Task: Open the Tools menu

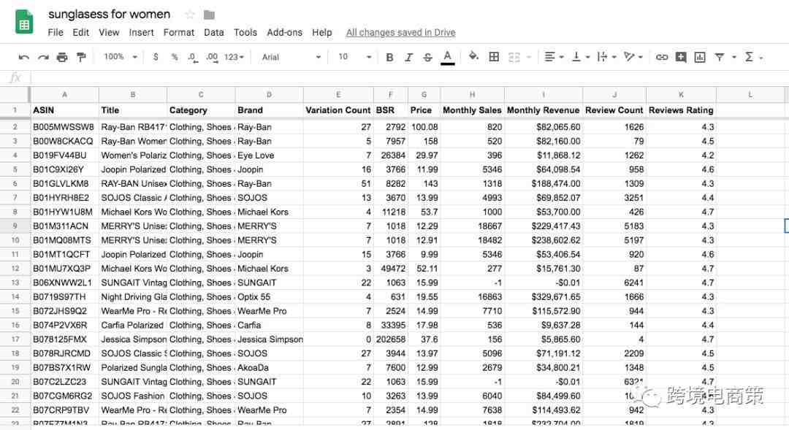Action: point(245,32)
